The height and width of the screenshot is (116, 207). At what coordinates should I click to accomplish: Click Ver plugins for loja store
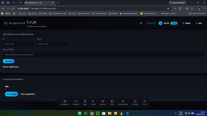point(11,94)
